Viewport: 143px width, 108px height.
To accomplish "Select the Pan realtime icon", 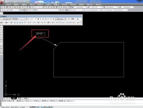I will click(x=44, y=7).
